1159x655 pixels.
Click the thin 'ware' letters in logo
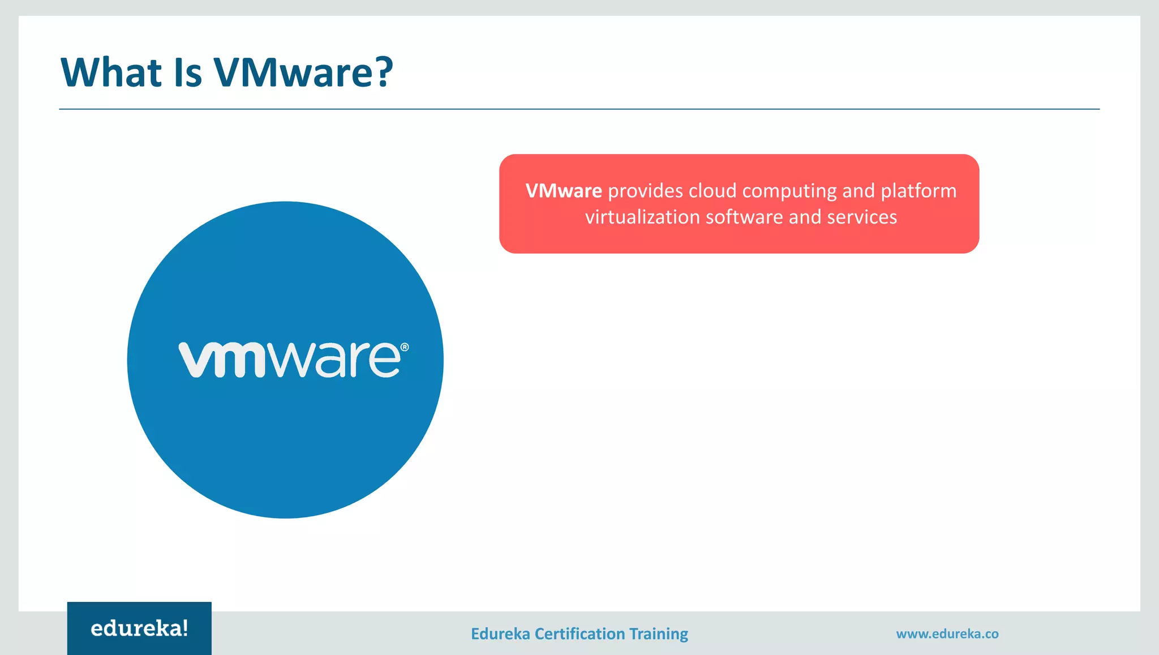tap(333, 360)
